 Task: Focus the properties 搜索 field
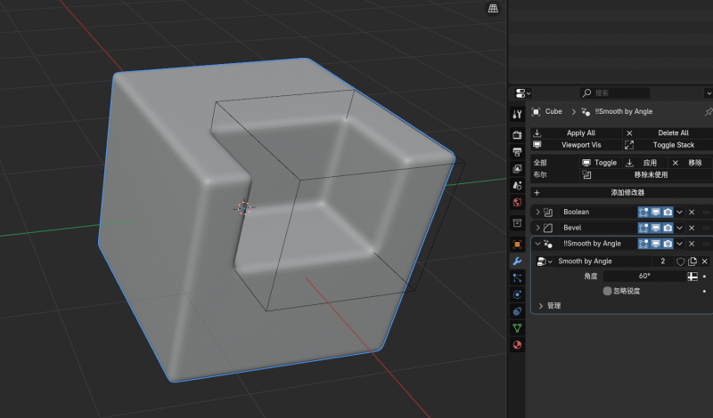click(x=614, y=93)
